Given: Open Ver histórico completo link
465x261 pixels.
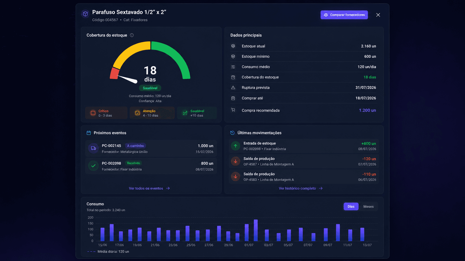Looking at the screenshot, I should pyautogui.click(x=301, y=188).
